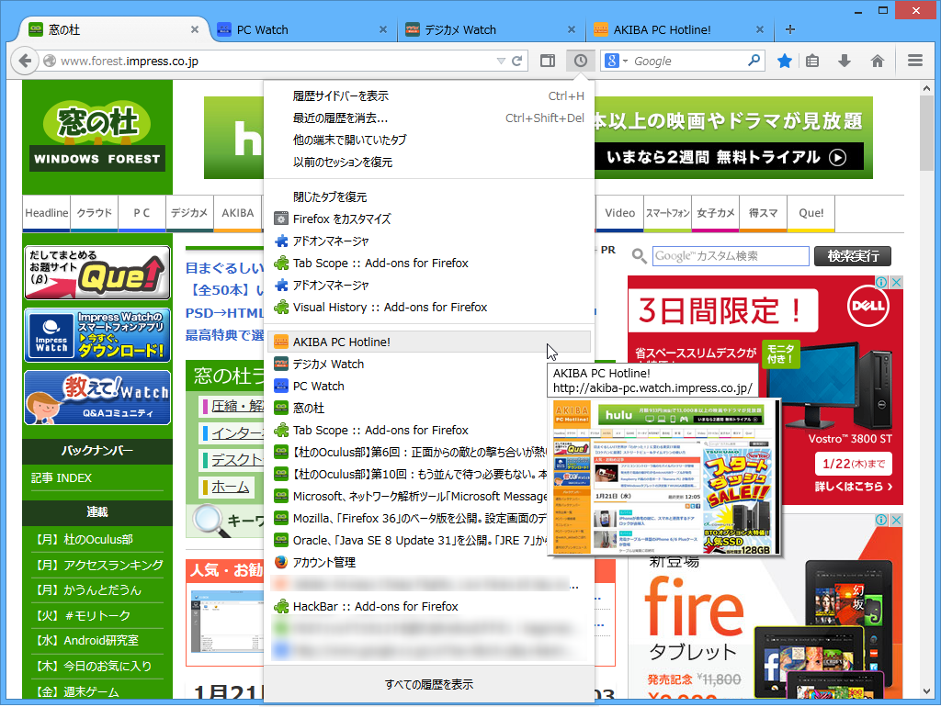This screenshot has height=707, width=941.
Task: Open the Firefox hamburger menu
Action: (914, 61)
